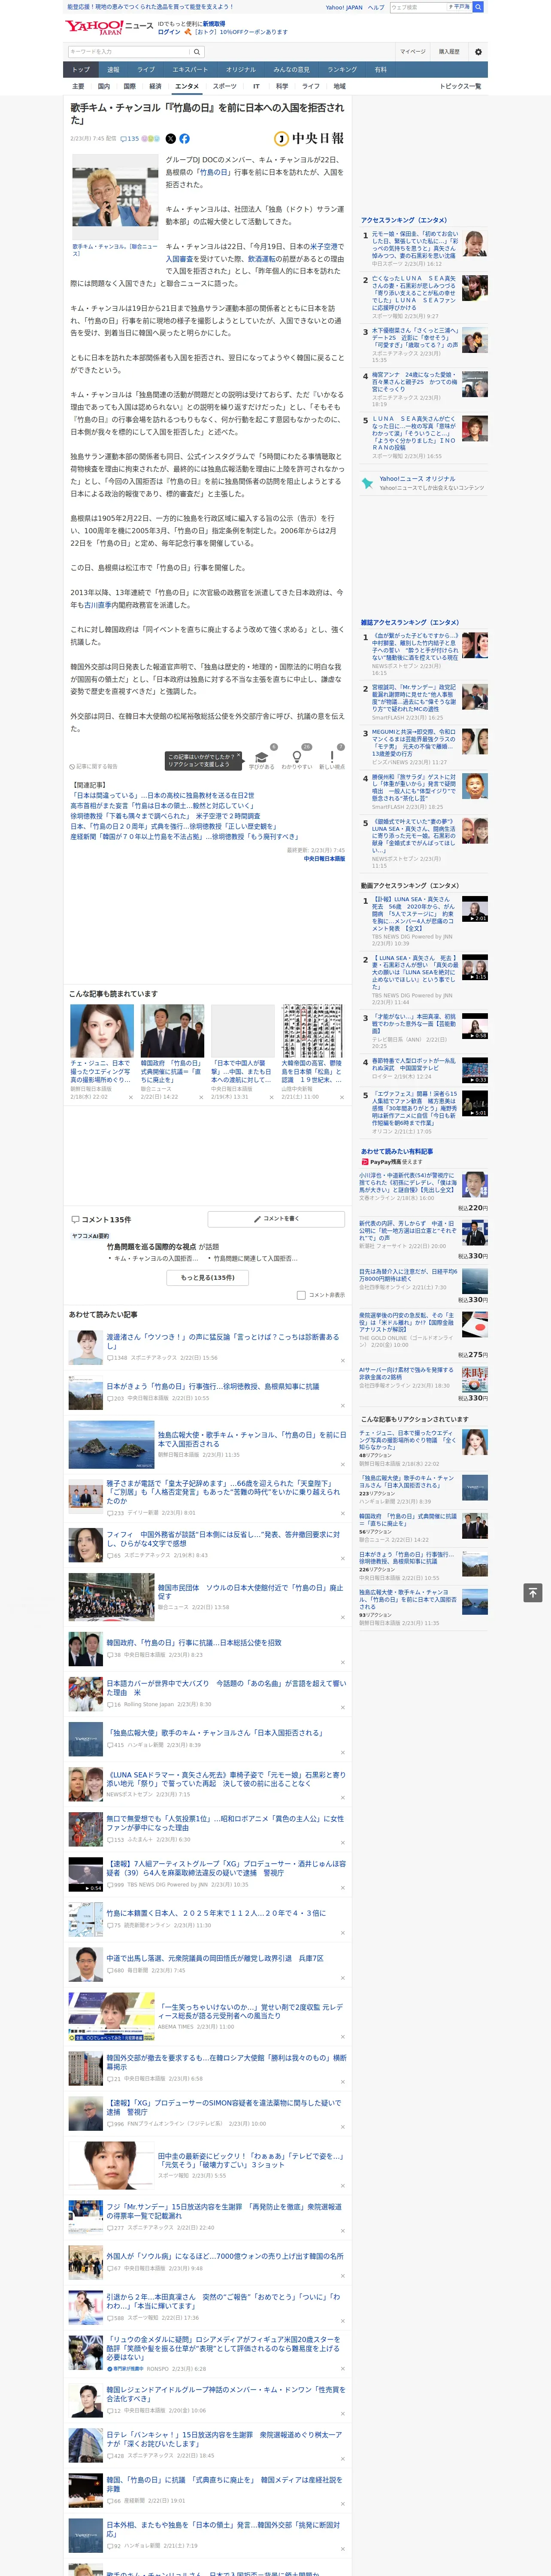Image resolution: width=551 pixels, height=2576 pixels.
Task: Open the 速報 tab
Action: [113, 70]
